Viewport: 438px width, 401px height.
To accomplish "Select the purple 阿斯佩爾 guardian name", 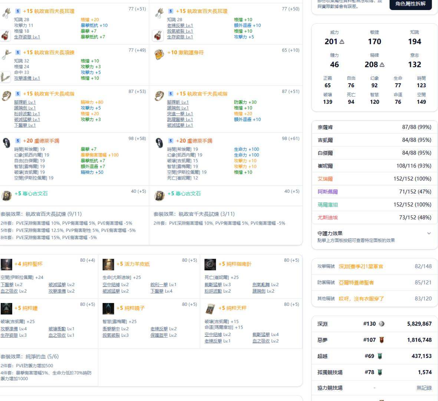I will click(327, 192).
